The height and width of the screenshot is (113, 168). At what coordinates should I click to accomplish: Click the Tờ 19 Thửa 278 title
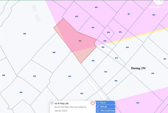[61, 103]
